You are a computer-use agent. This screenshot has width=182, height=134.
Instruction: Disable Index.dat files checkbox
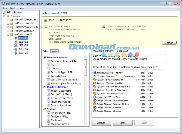click(49, 76)
